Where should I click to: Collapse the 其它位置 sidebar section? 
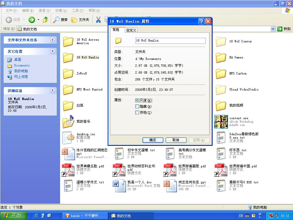pyautogui.click(x=53, y=51)
